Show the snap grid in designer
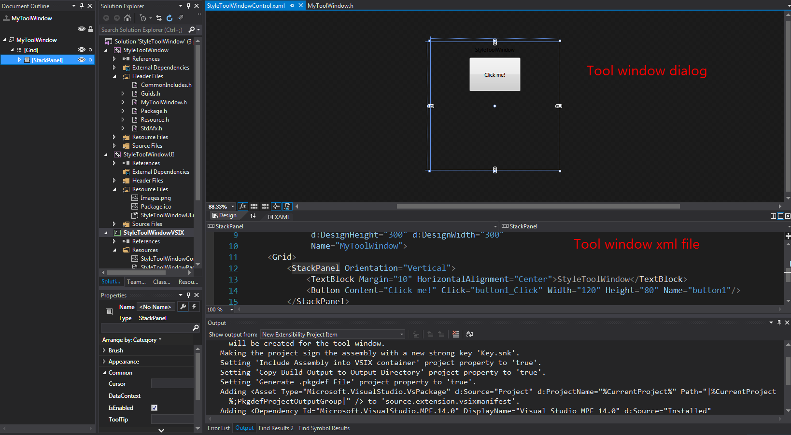The image size is (791, 435). 254,206
